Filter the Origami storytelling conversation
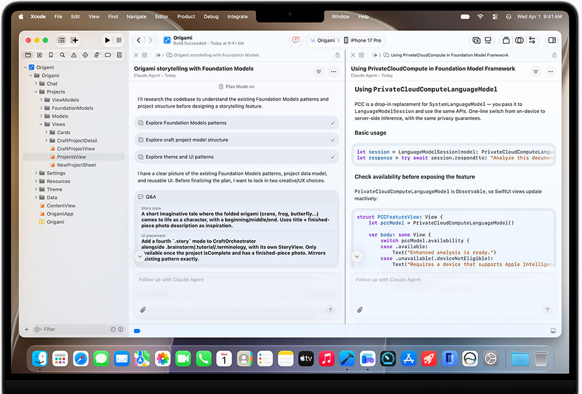The image size is (582, 394). pos(318,71)
